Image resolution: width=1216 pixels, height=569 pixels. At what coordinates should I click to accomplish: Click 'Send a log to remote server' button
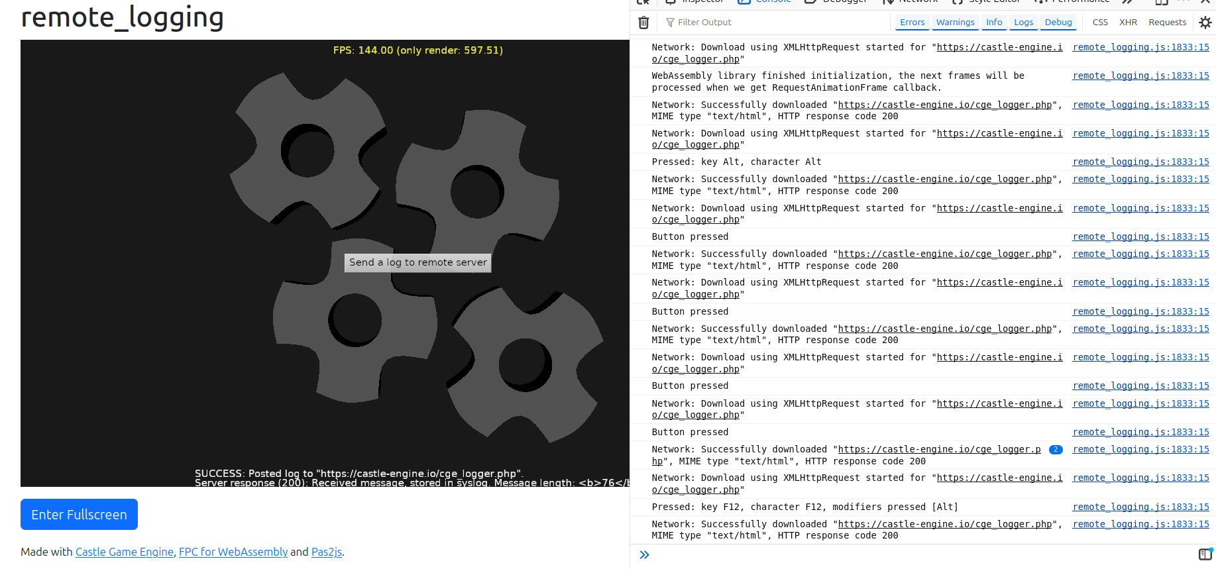[x=418, y=263]
